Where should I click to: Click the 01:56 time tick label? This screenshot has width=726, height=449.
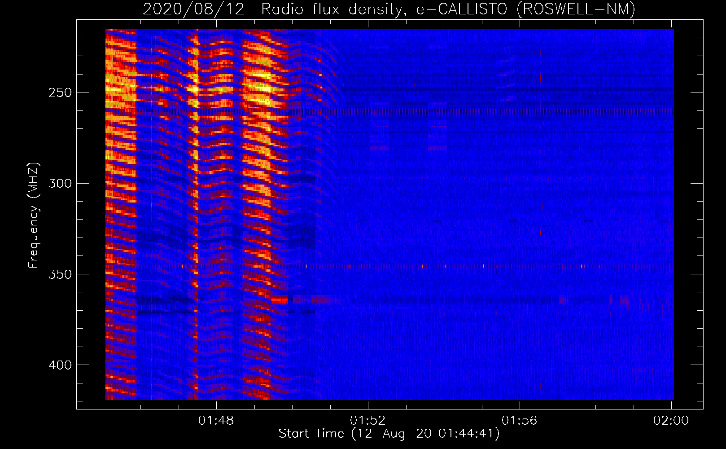click(520, 421)
